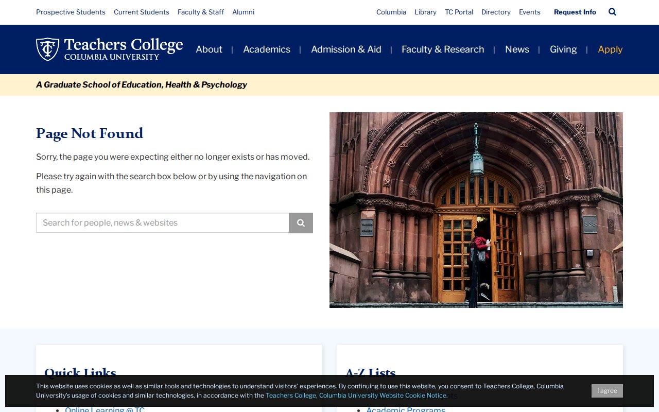Expand the Faculty & Research menu

coord(443,49)
